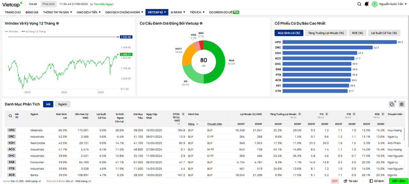Screen dimensions: 409x184
Task: Expand Thông Tin Tài Sản menu
Action: point(58,12)
